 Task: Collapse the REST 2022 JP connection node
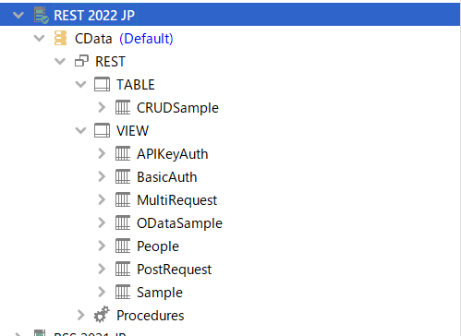pos(18,15)
